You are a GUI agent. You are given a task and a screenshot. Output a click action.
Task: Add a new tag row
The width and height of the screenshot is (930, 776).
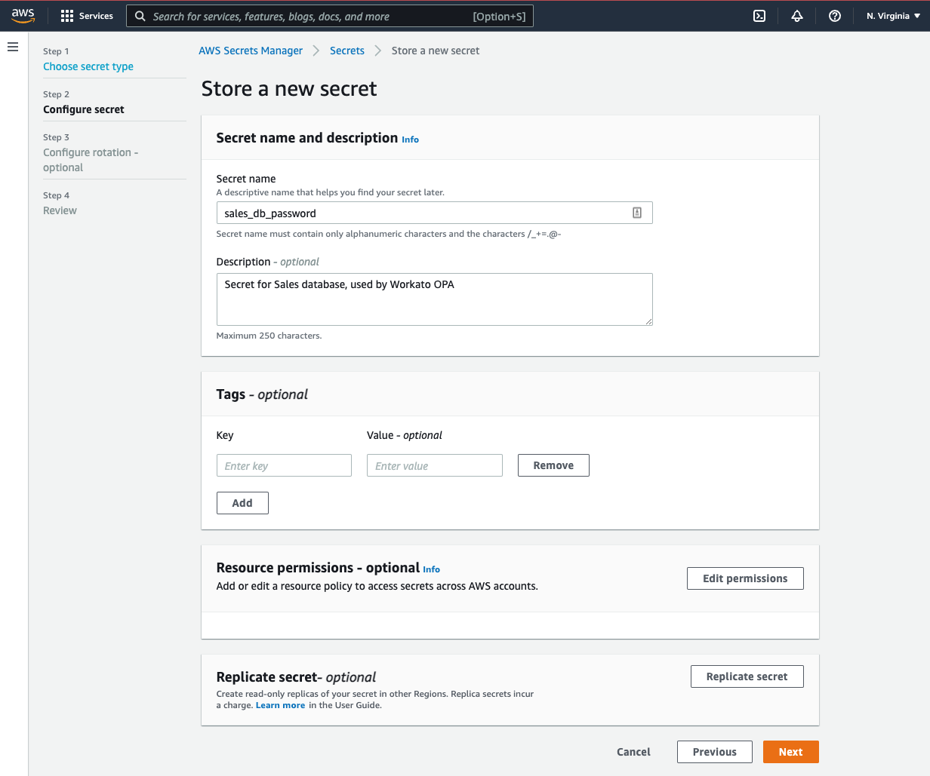coord(242,502)
